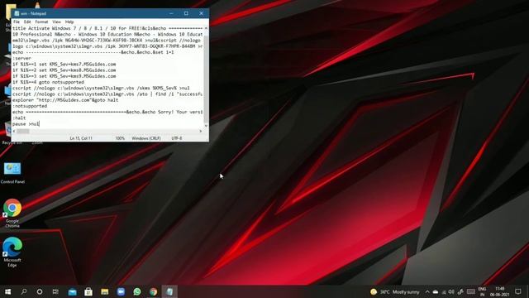529x298 pixels.
Task: Open the Microsoft Edge desktop shortcut
Action: pyautogui.click(x=12, y=252)
